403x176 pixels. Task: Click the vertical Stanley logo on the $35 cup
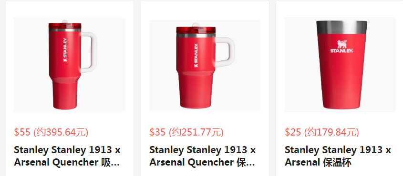(196, 56)
